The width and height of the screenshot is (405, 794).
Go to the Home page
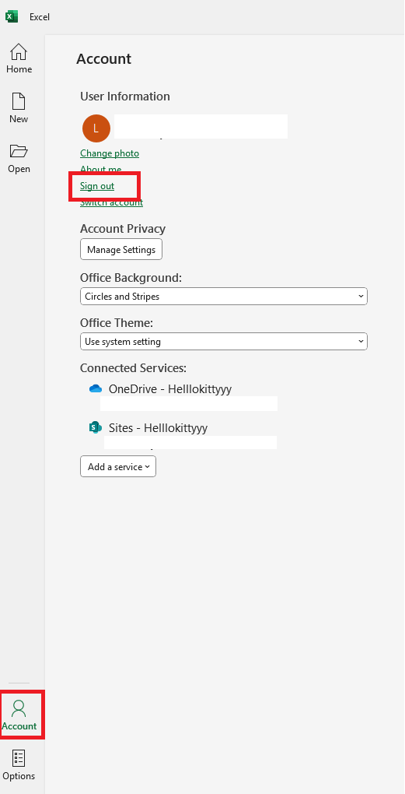(19, 58)
